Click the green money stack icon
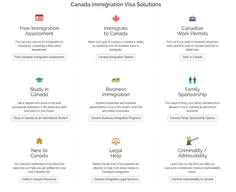This screenshot has height=192, width=236. [x=116, y=80]
